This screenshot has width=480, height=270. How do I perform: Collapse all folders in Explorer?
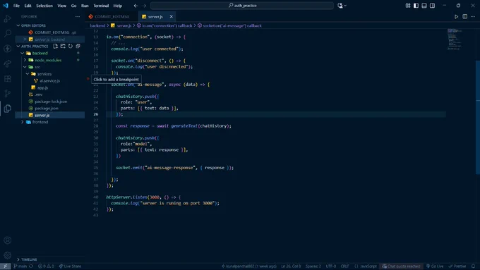coord(78,46)
